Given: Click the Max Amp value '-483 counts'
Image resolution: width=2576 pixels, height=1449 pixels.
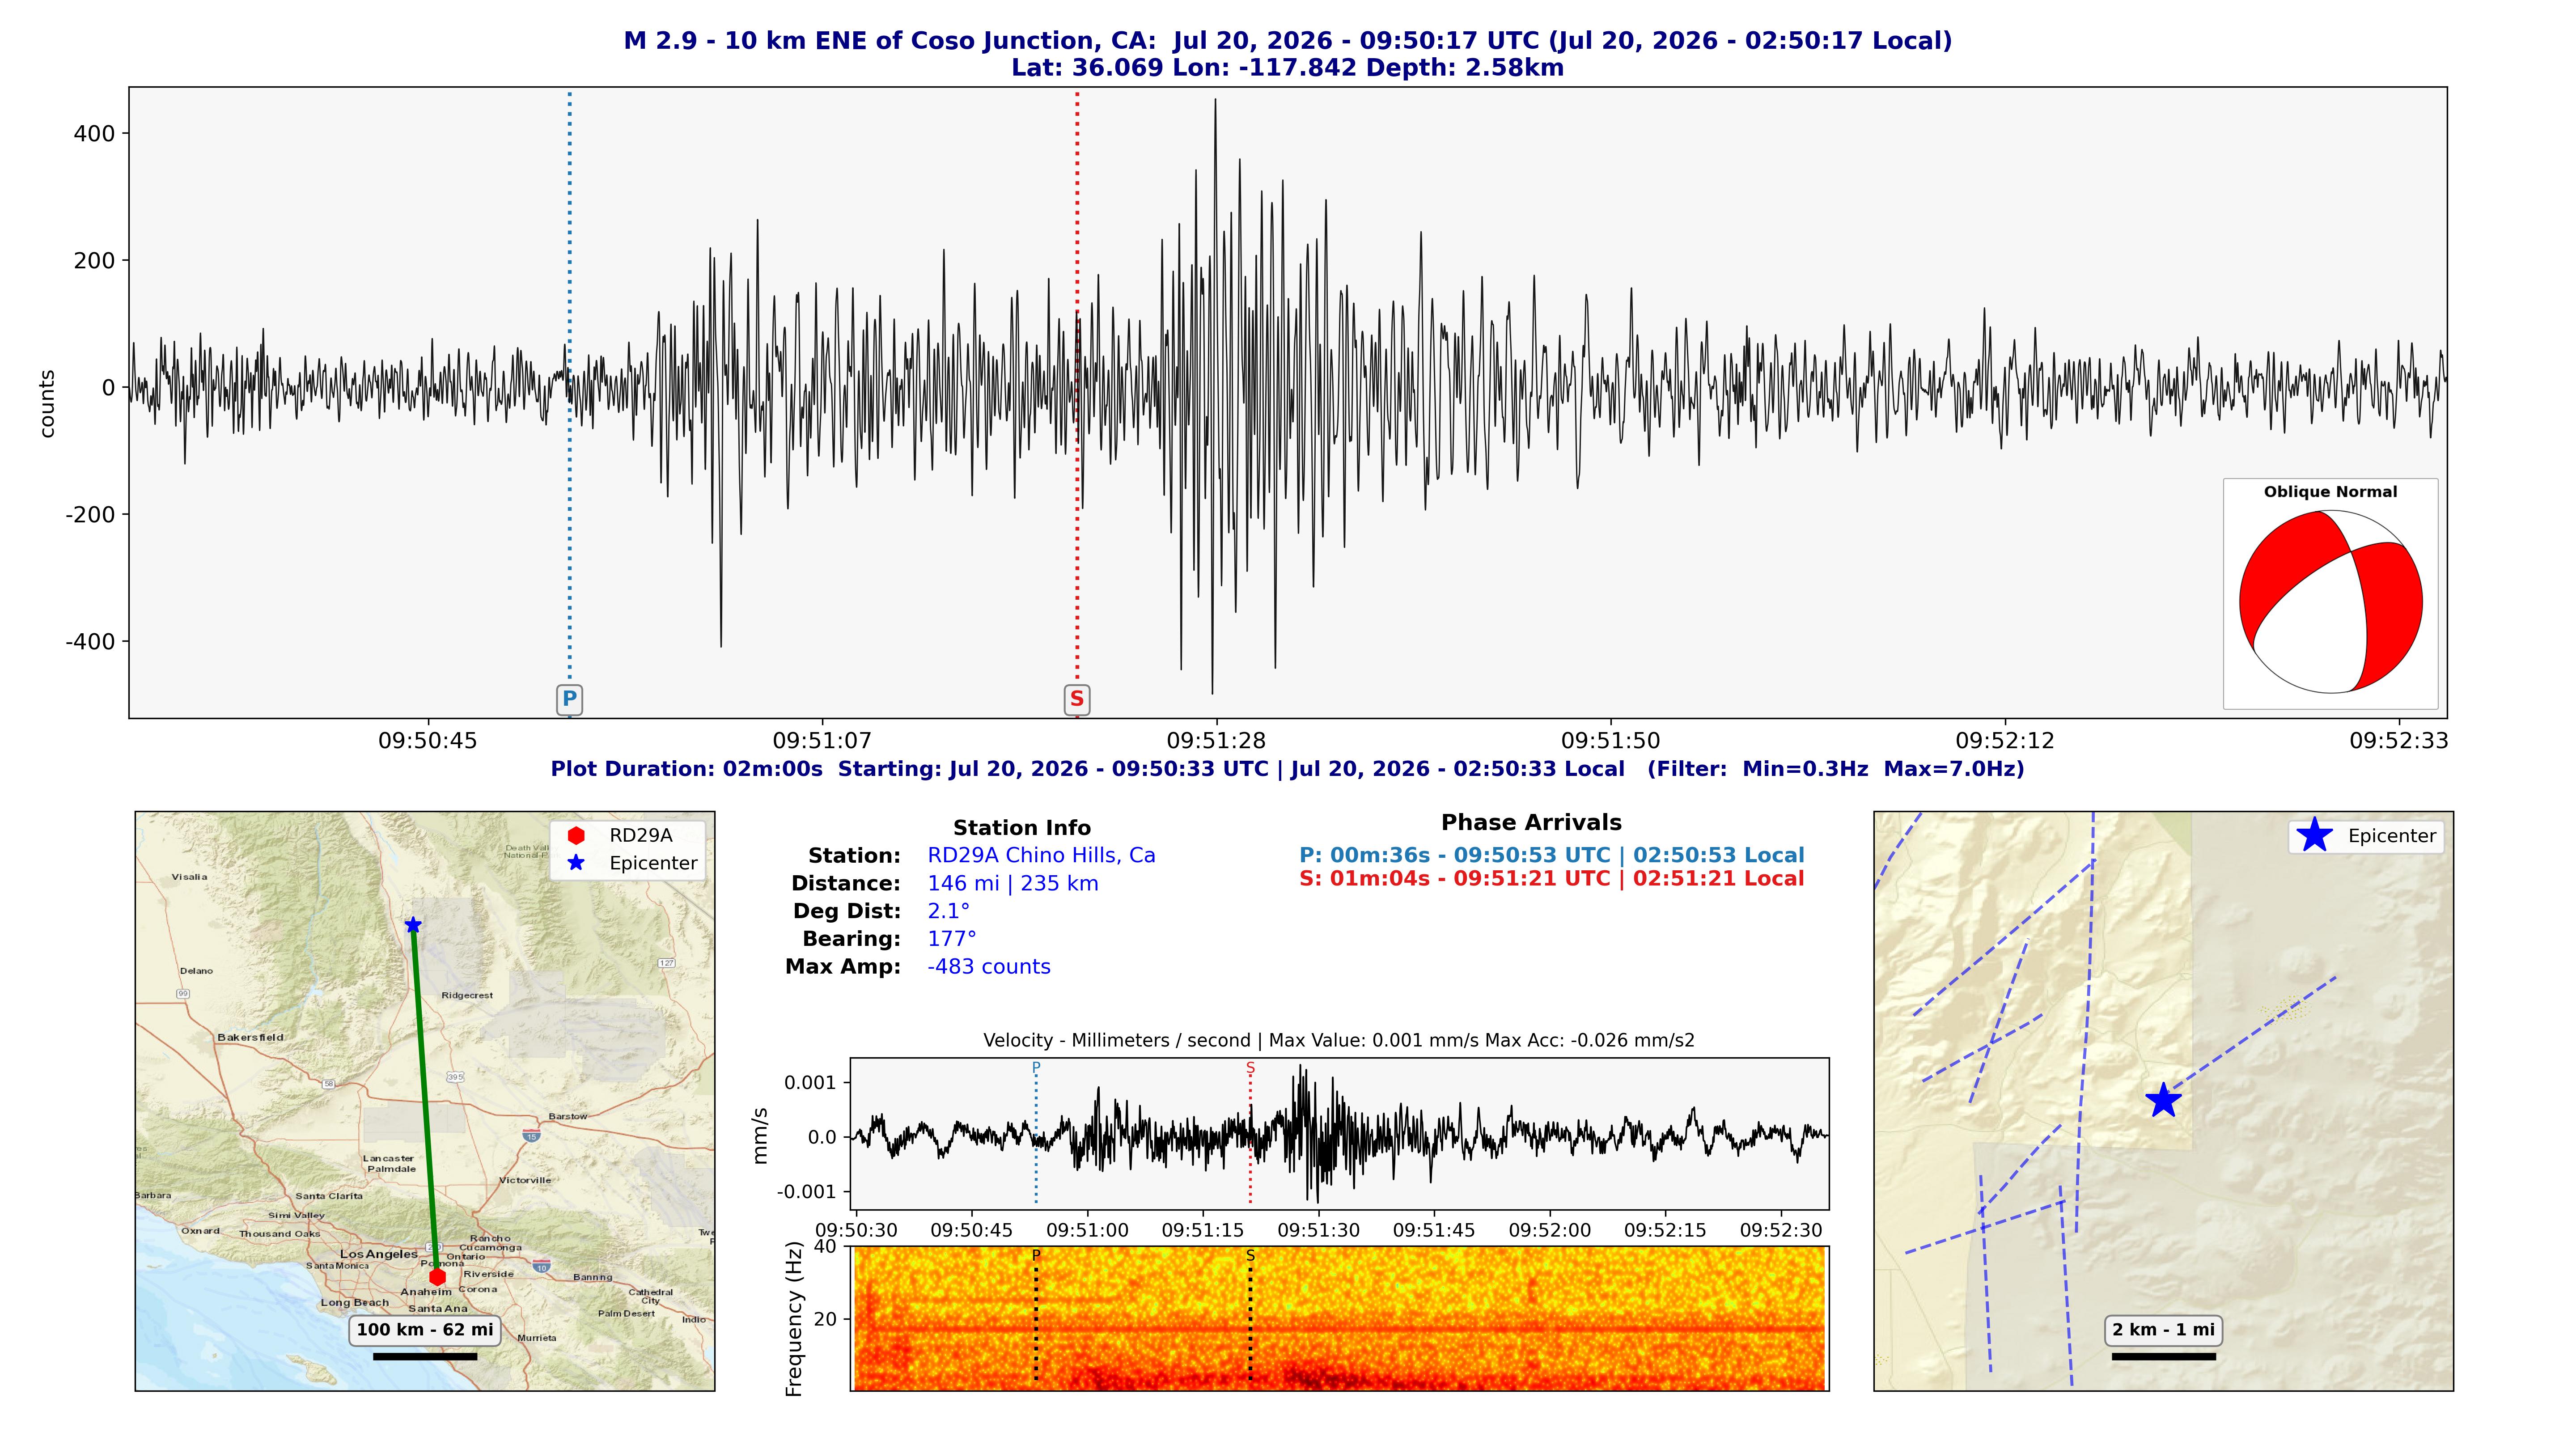Looking at the screenshot, I should [x=989, y=967].
